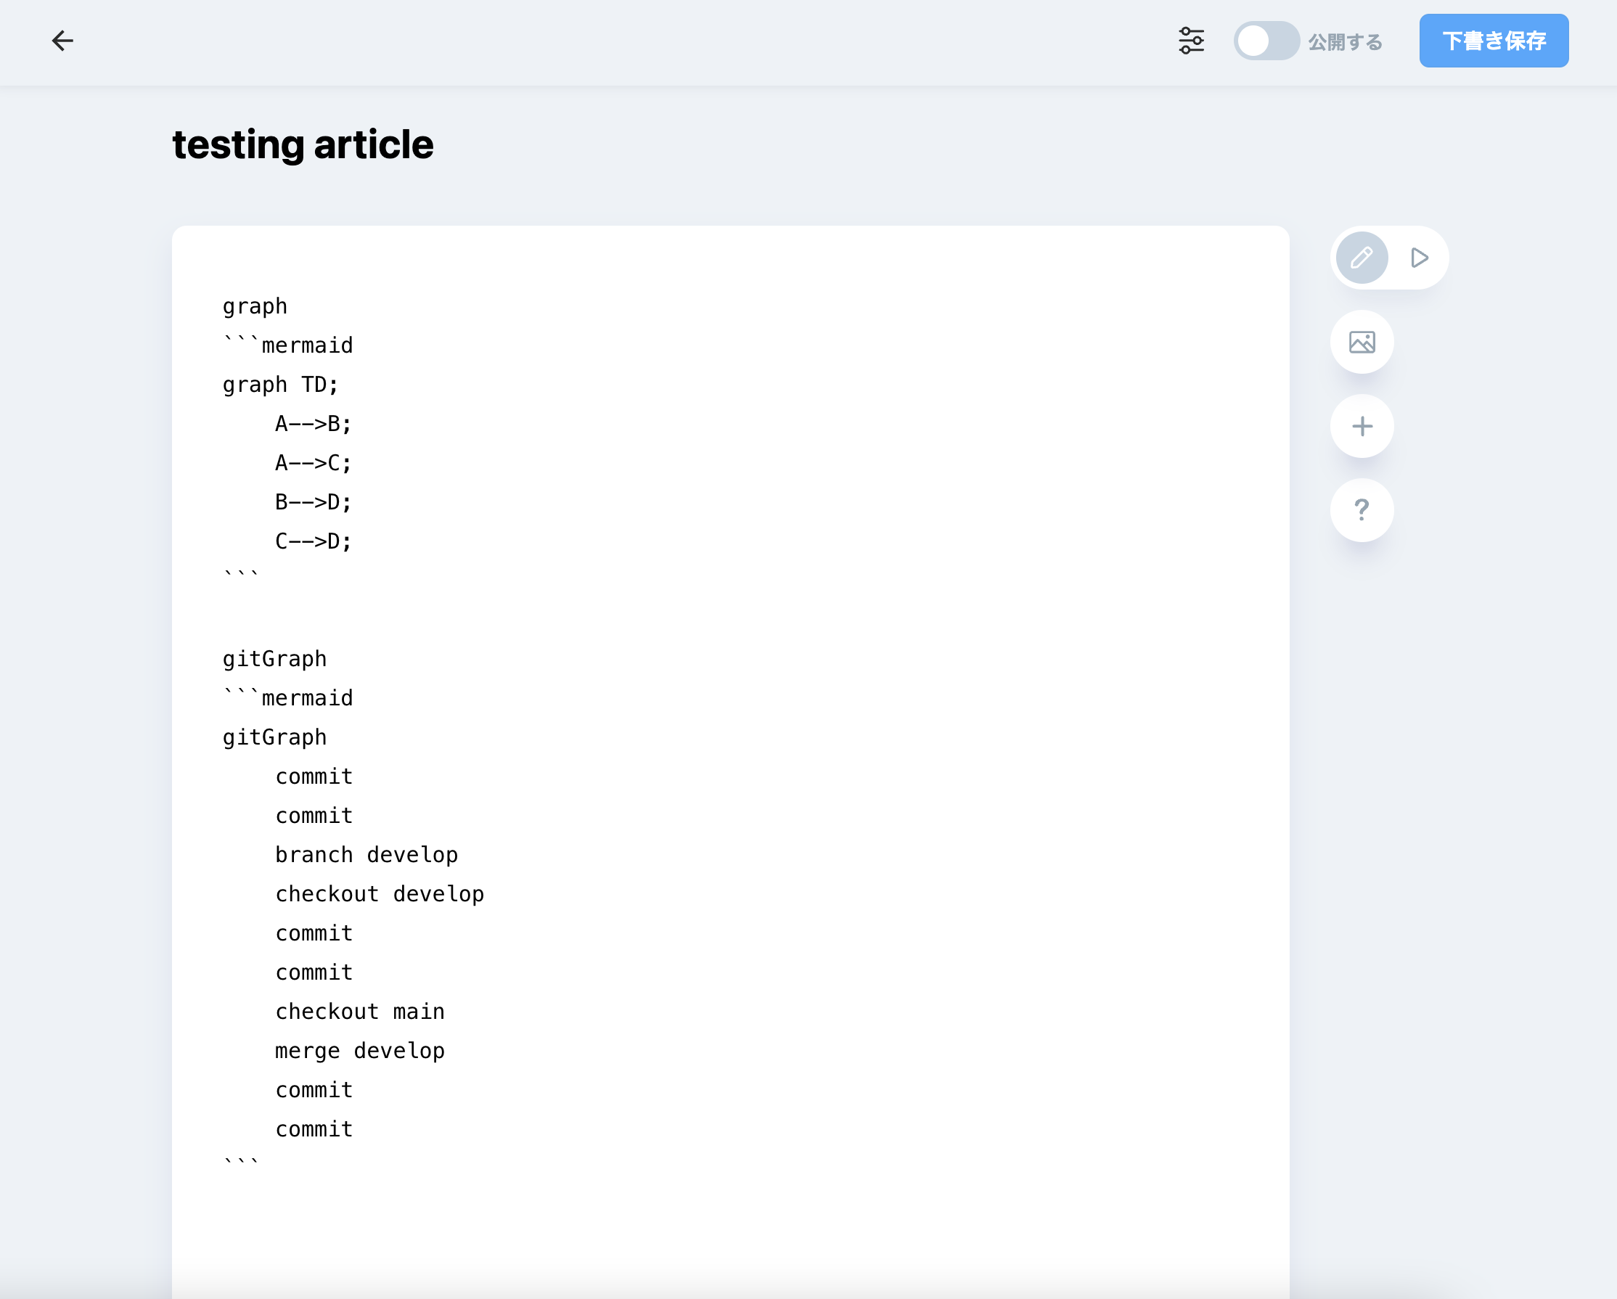Switch to preview with play icon
The height and width of the screenshot is (1299, 1617).
coord(1418,258)
